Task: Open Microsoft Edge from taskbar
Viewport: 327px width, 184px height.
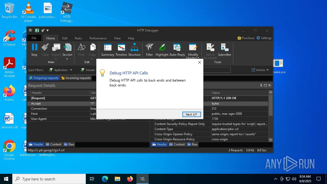Action: click(x=105, y=179)
